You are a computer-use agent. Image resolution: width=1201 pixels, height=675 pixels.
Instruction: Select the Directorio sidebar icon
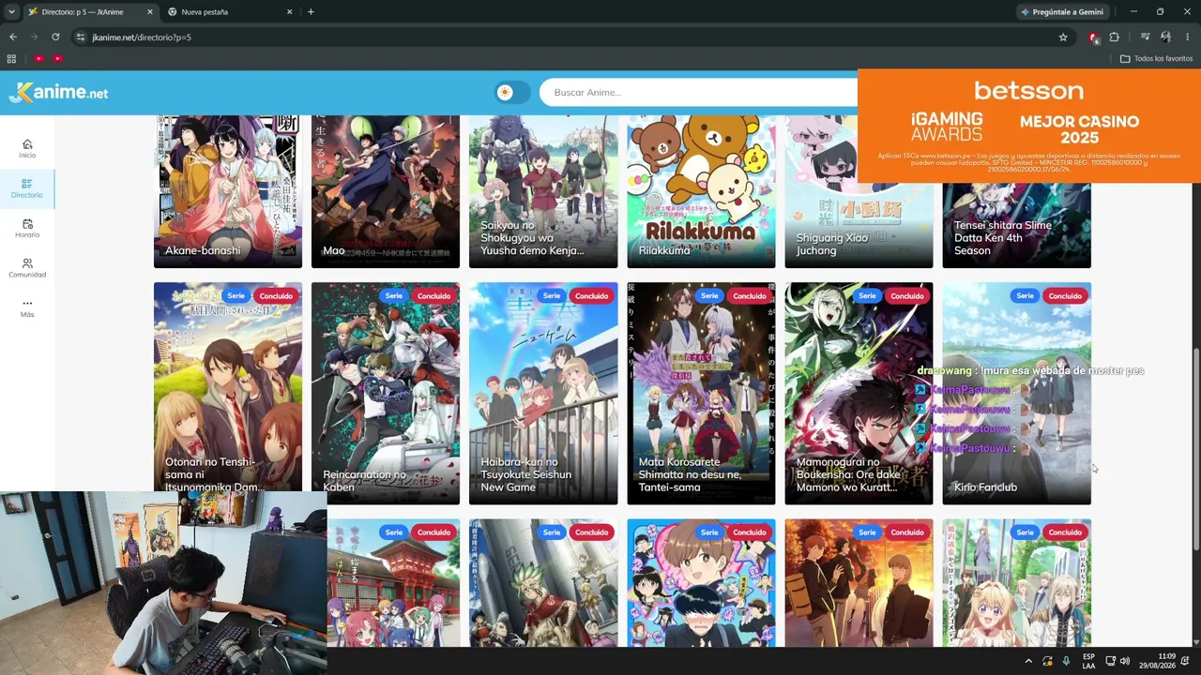click(27, 188)
